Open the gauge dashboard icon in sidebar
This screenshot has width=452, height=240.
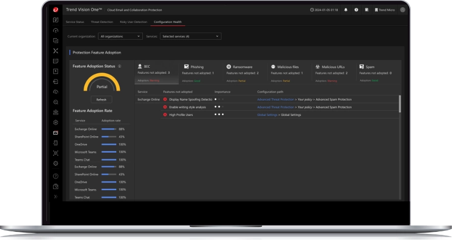pos(56,30)
